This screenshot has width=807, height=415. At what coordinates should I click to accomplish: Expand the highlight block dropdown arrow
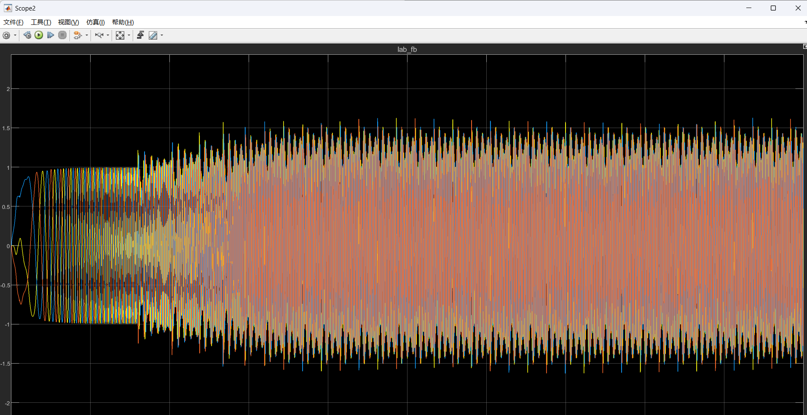[x=87, y=35]
